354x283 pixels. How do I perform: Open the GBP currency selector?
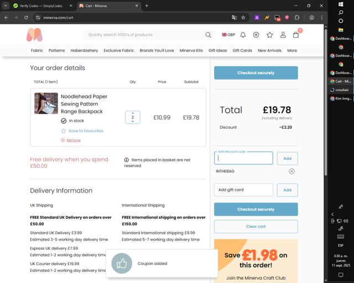[x=228, y=35]
